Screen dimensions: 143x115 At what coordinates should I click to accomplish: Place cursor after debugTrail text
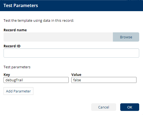point(23,80)
